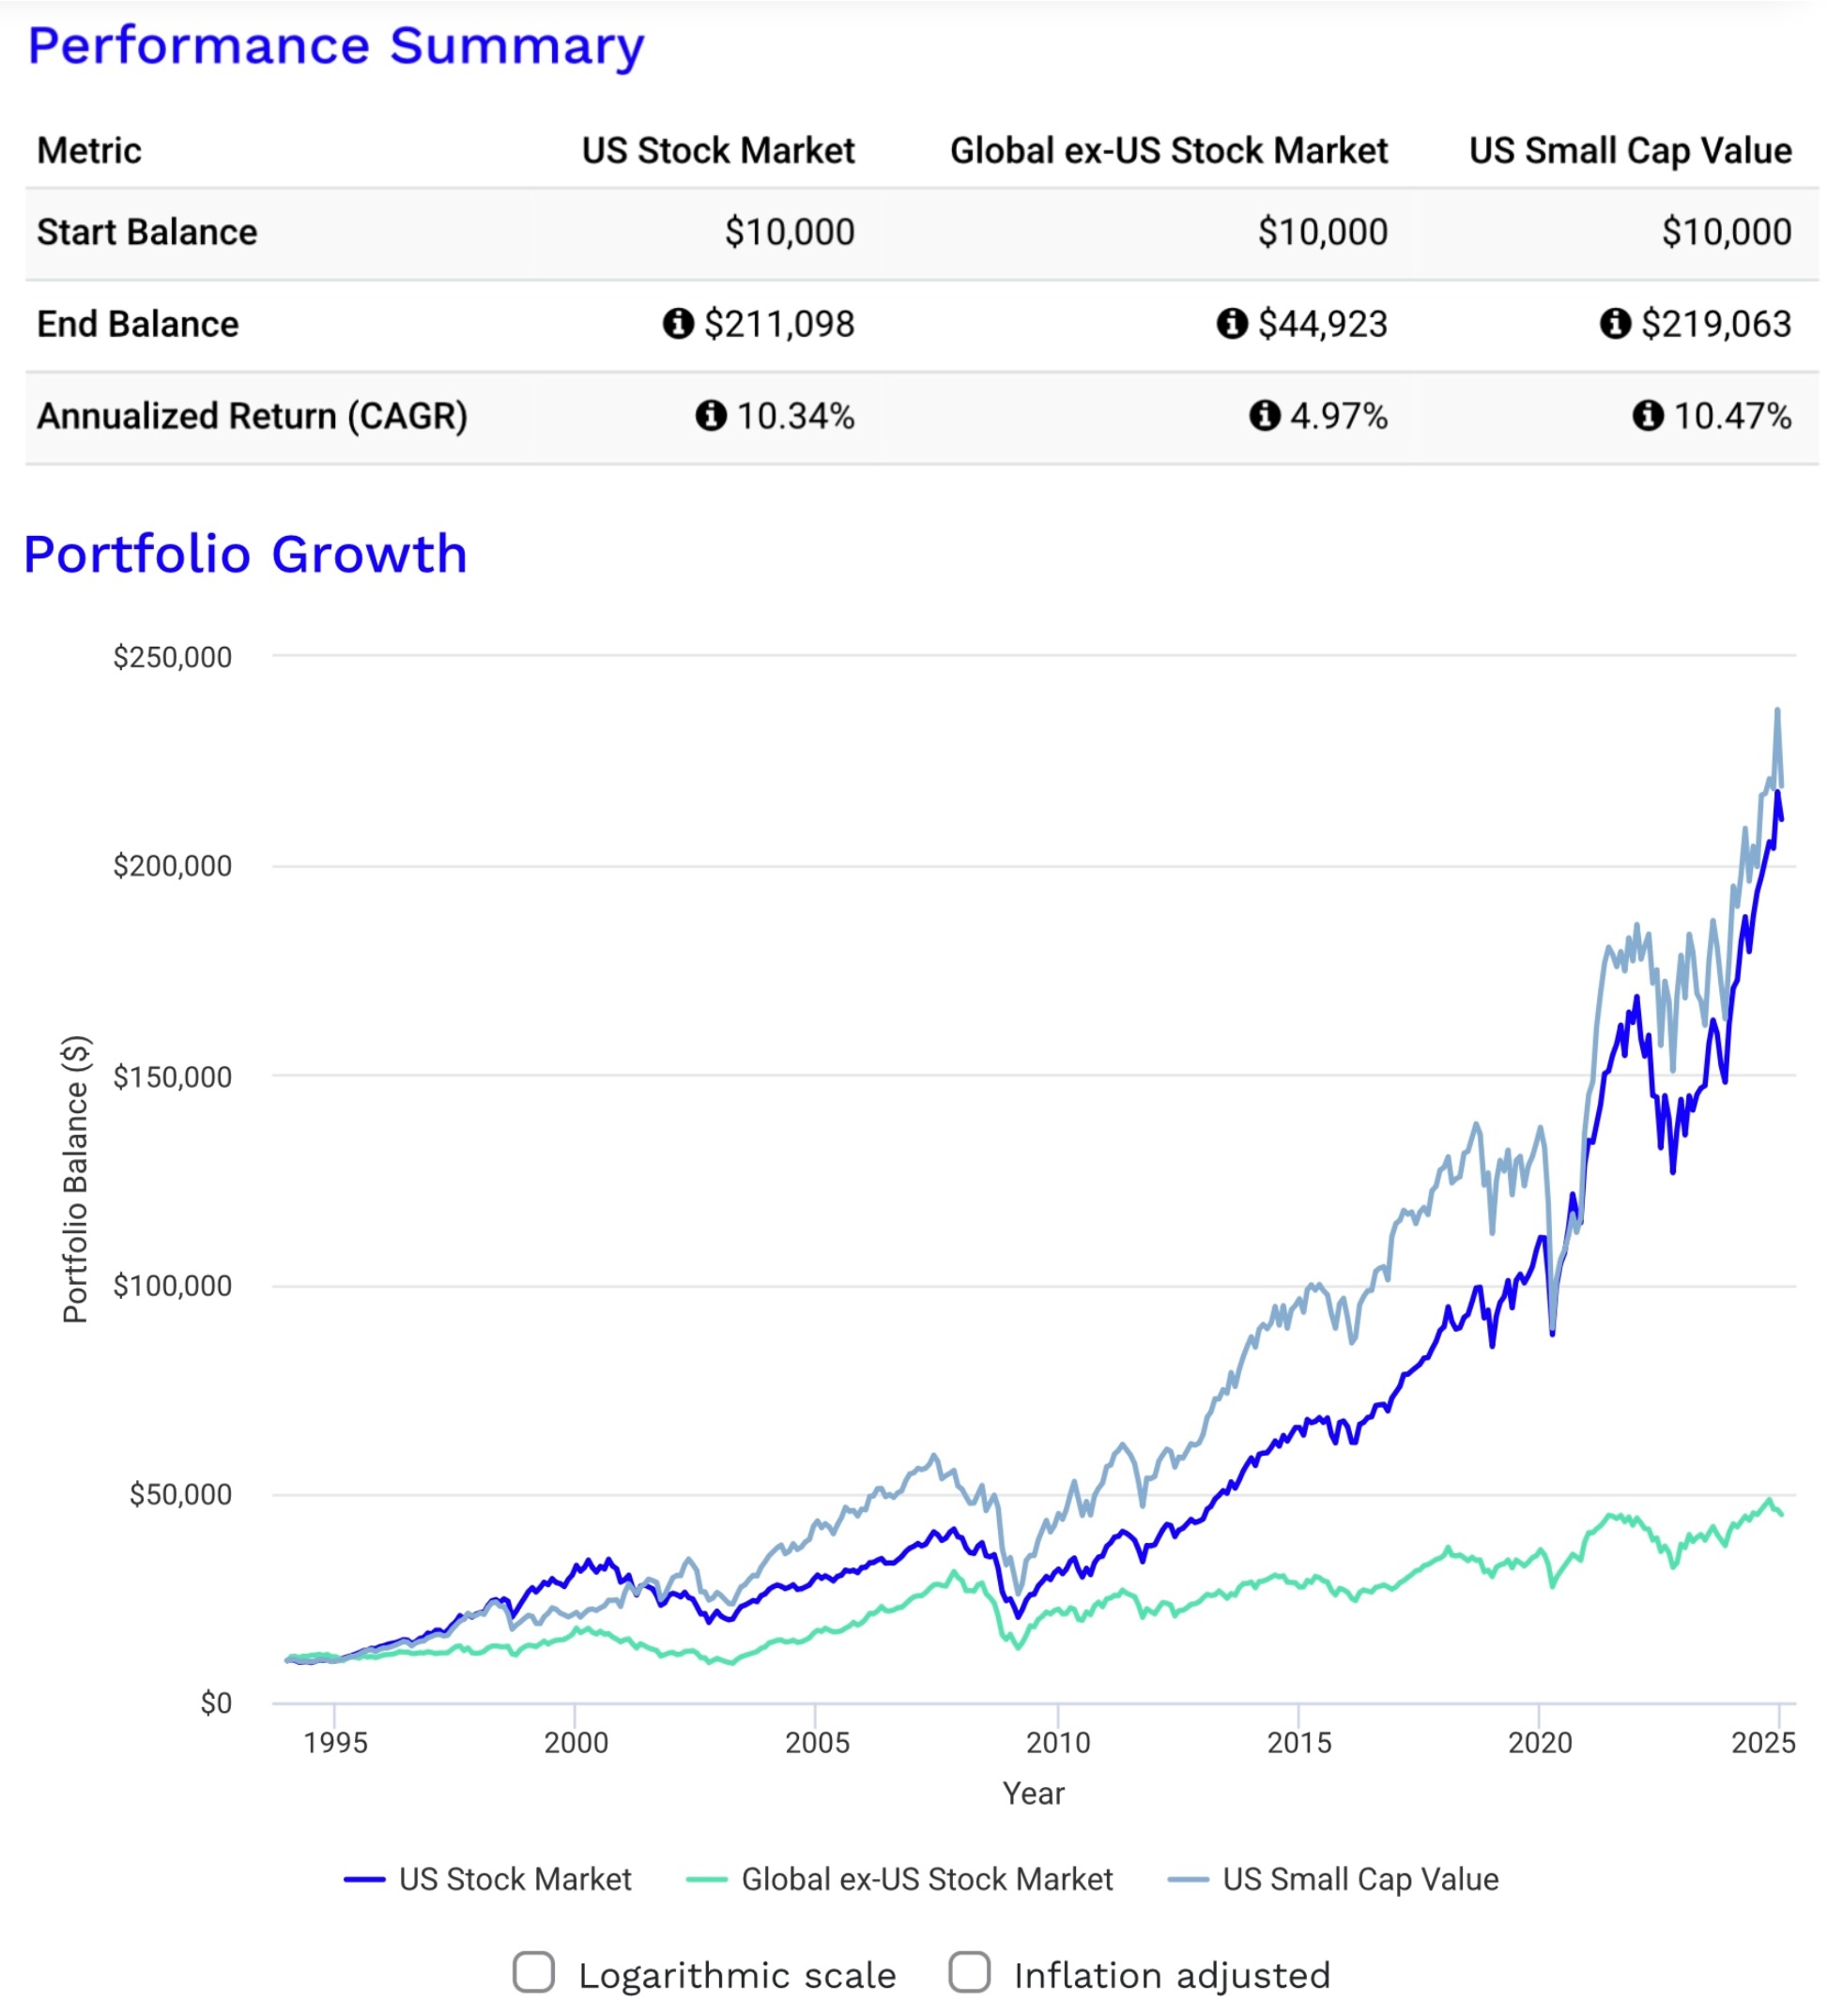Click info icon next to 10.47% CAGR
The image size is (1828, 2016).
point(1647,415)
